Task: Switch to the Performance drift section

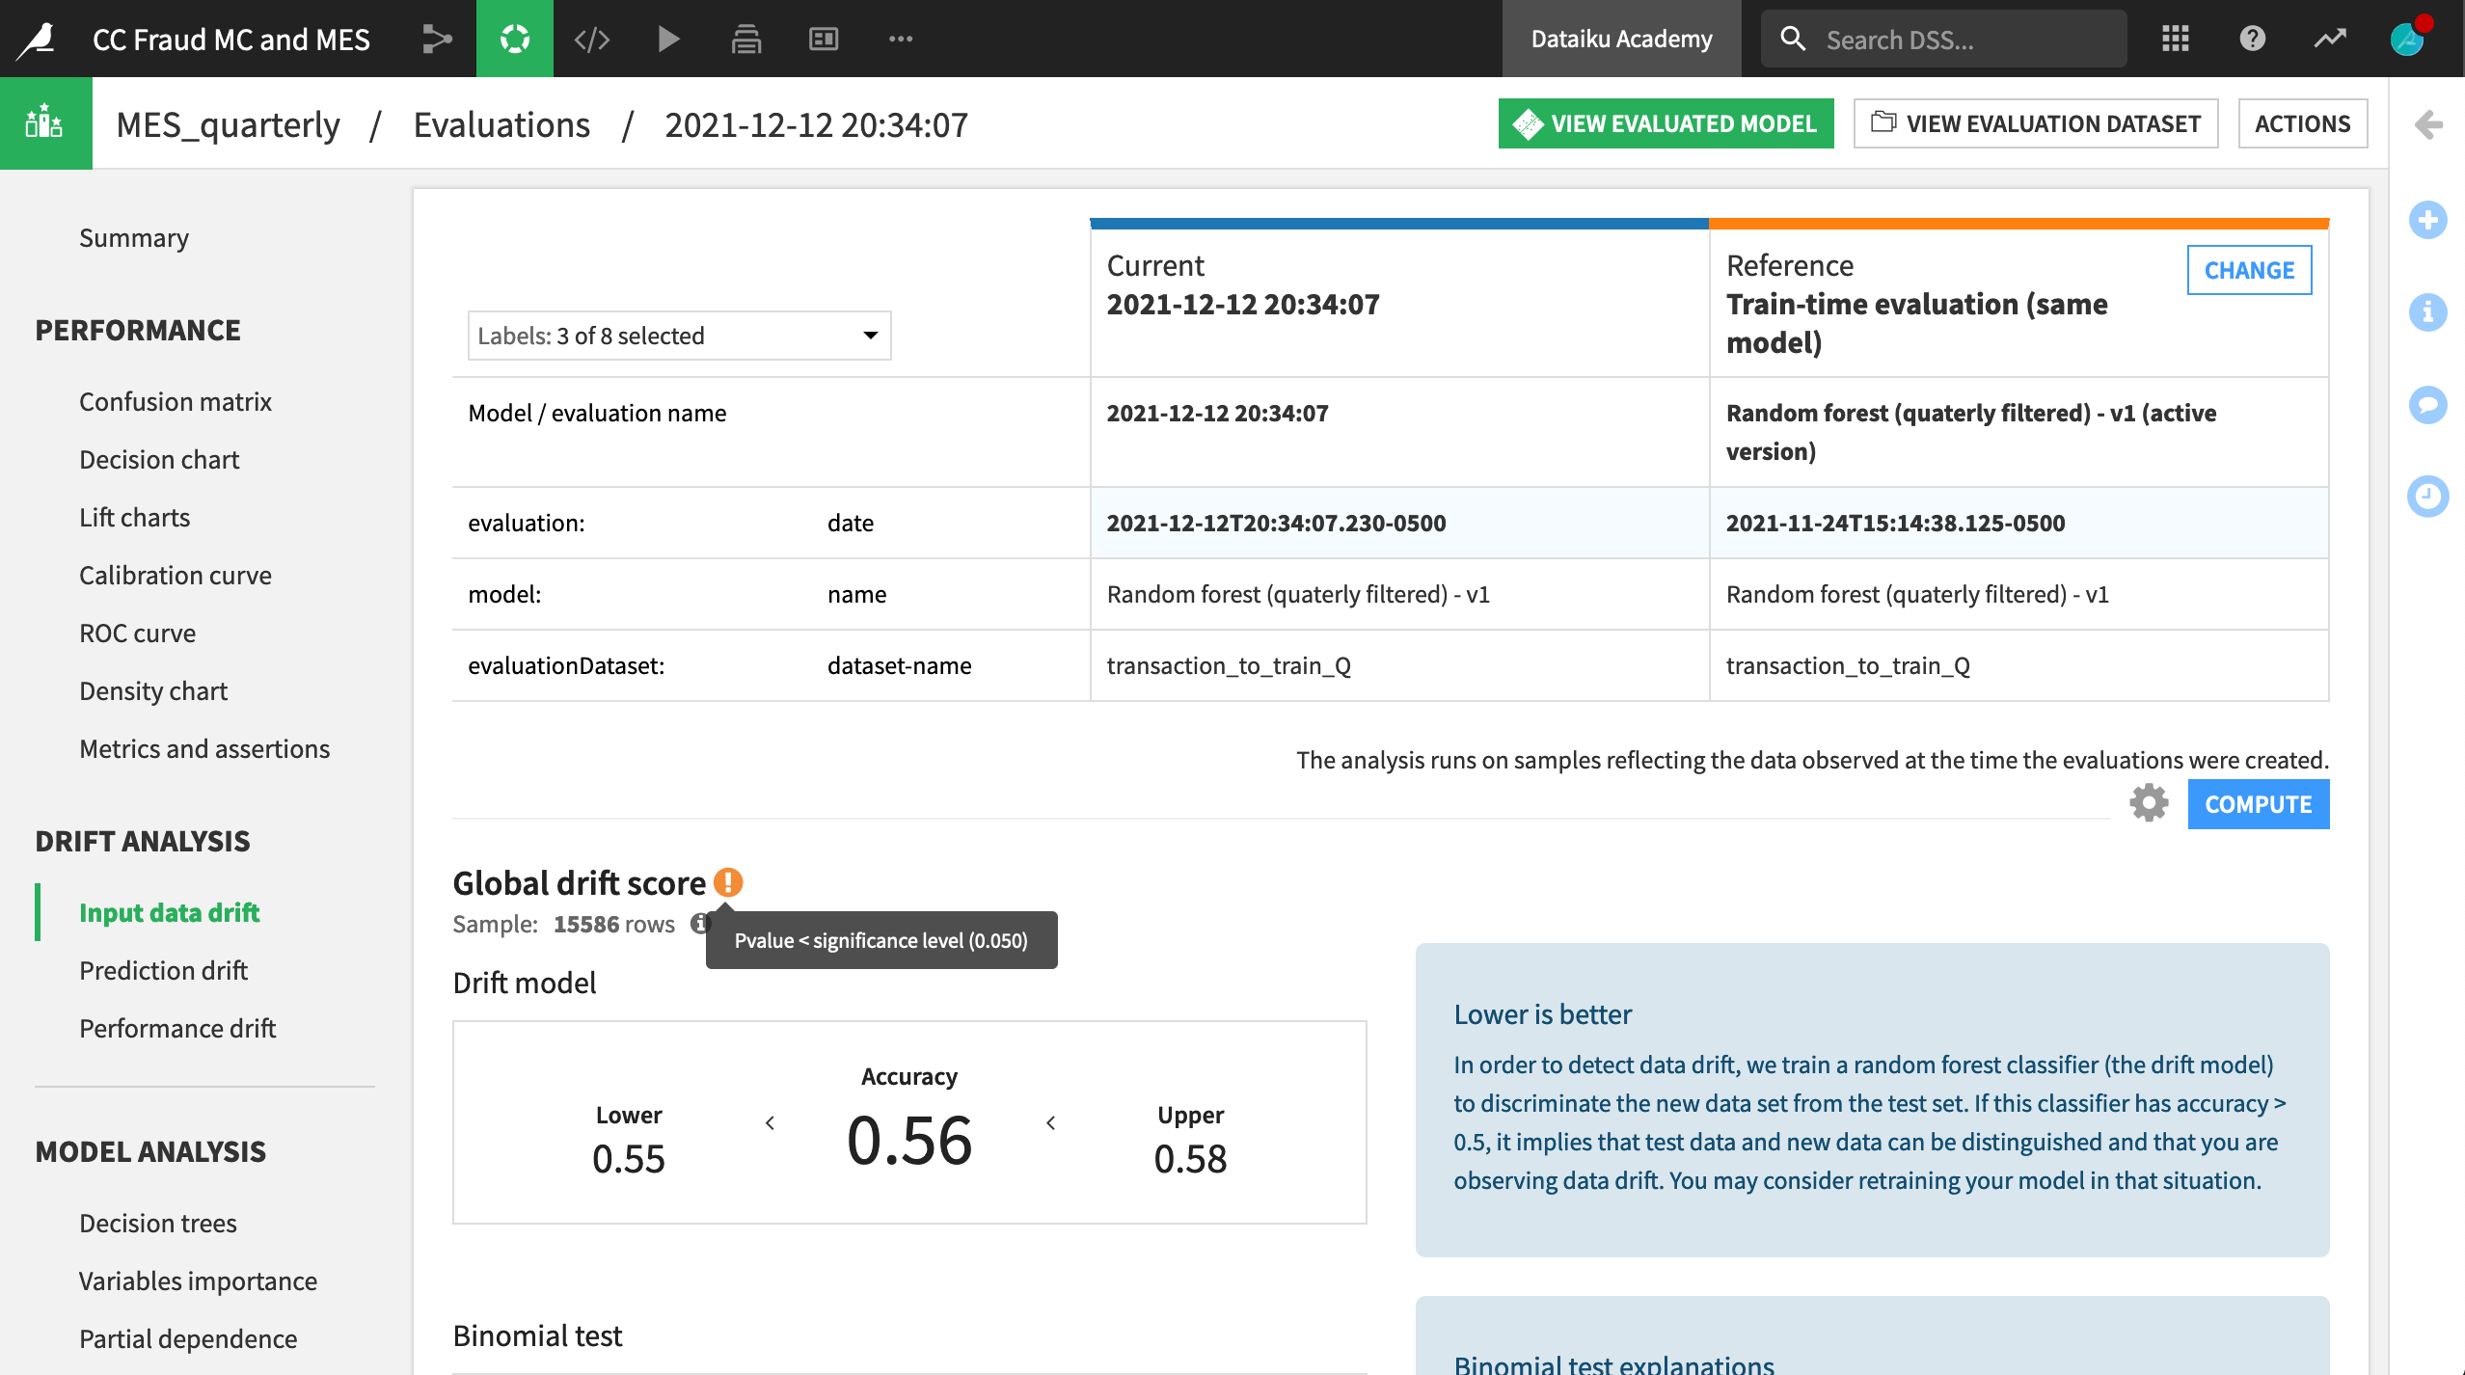Action: [x=177, y=1028]
